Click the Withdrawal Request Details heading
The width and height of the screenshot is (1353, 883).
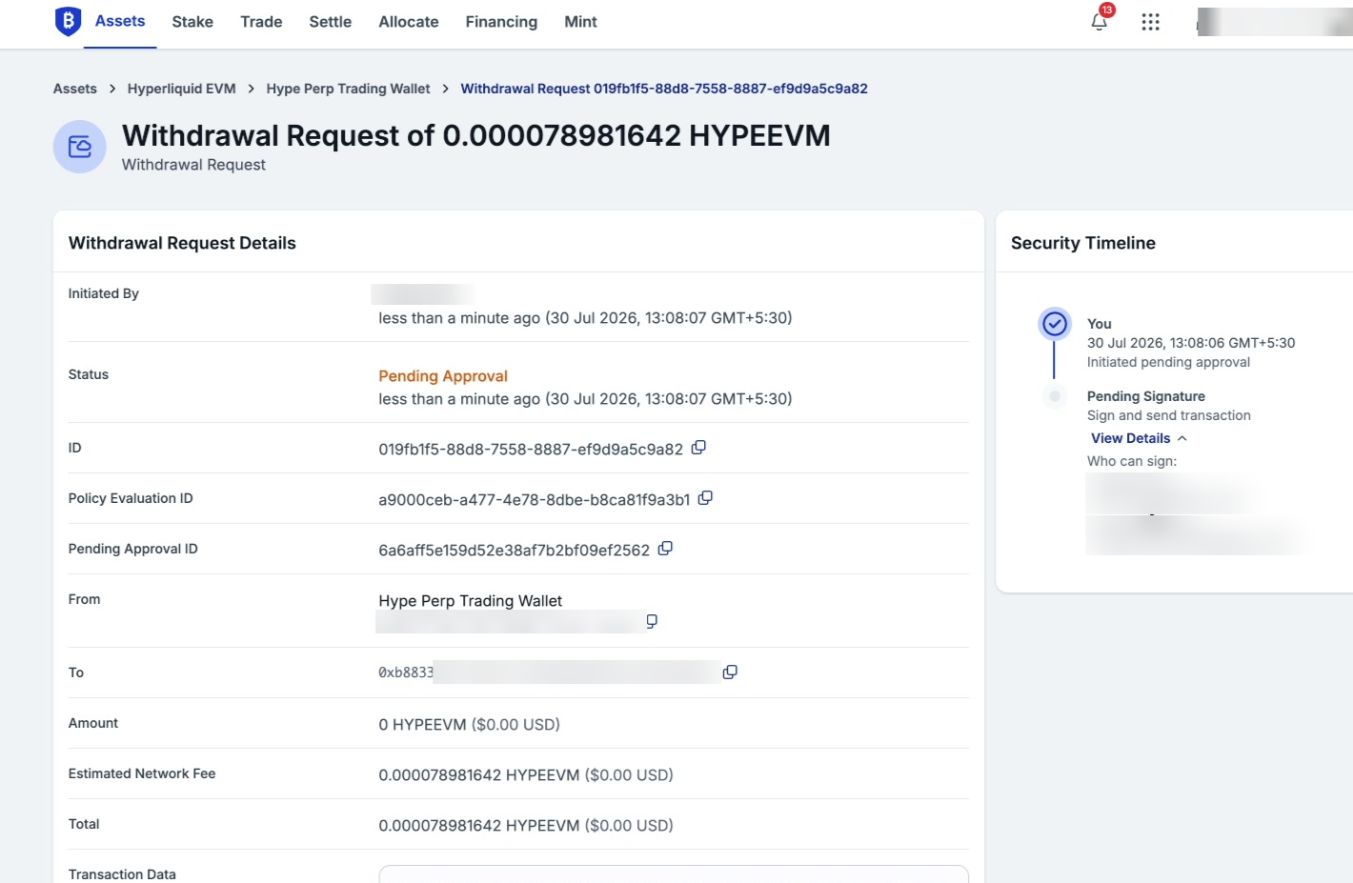click(182, 243)
